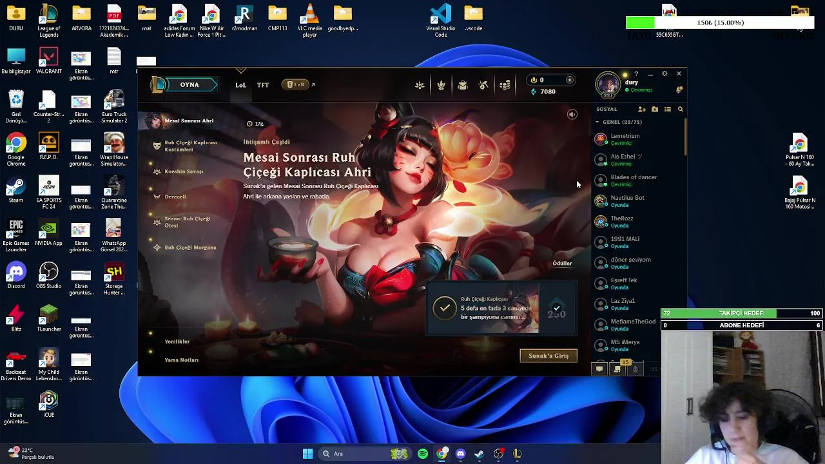Click the friends list scrollbar
825x464 pixels.
[x=685, y=137]
